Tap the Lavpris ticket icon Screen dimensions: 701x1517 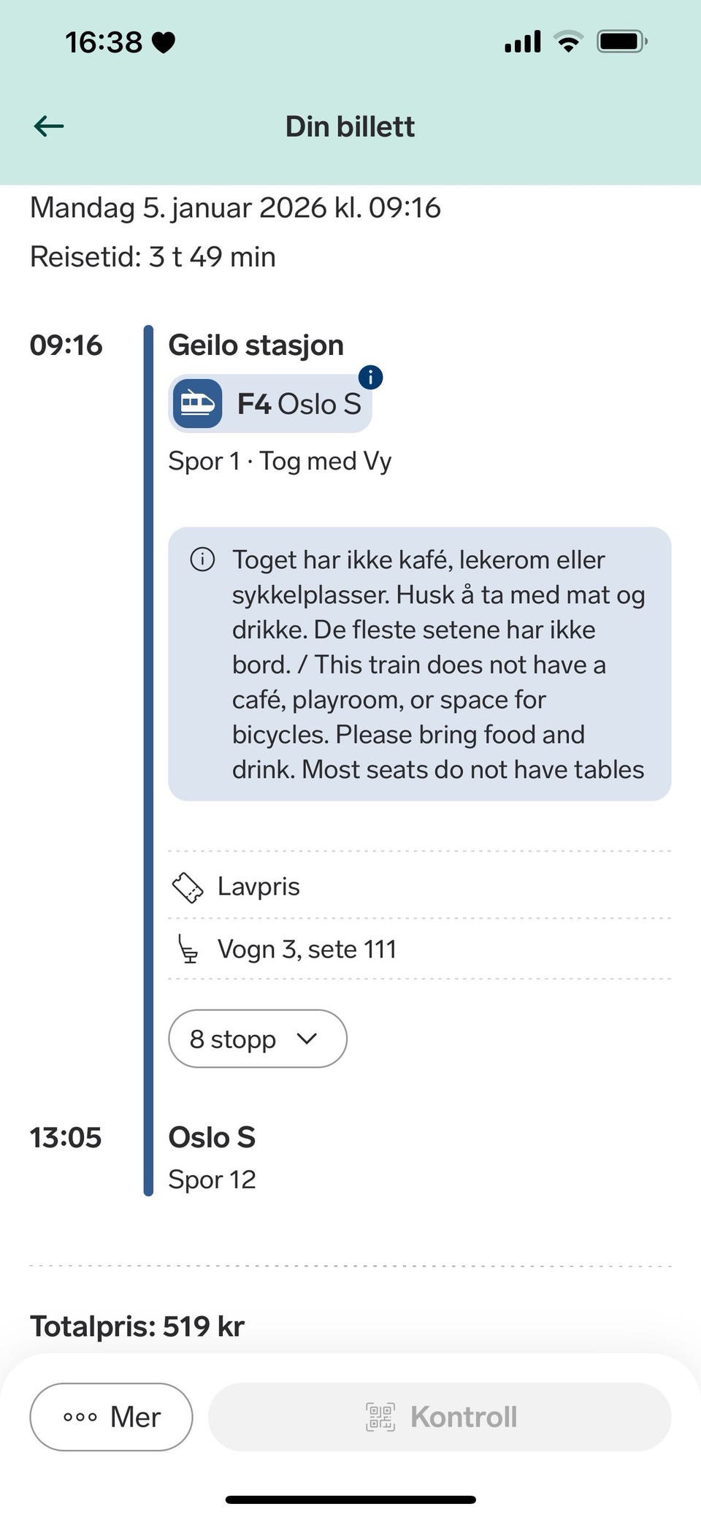[x=187, y=887]
